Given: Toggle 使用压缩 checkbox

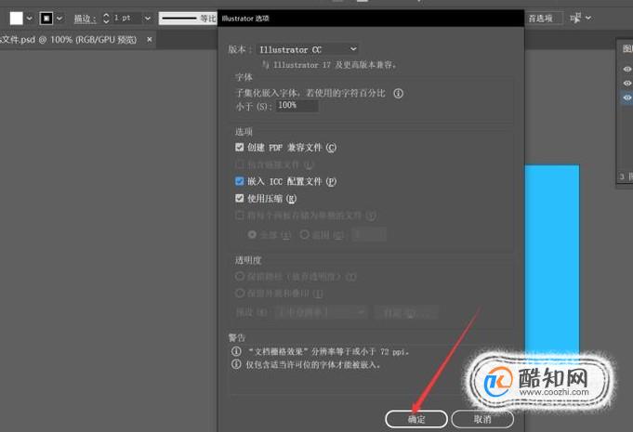Looking at the screenshot, I should pos(240,198).
